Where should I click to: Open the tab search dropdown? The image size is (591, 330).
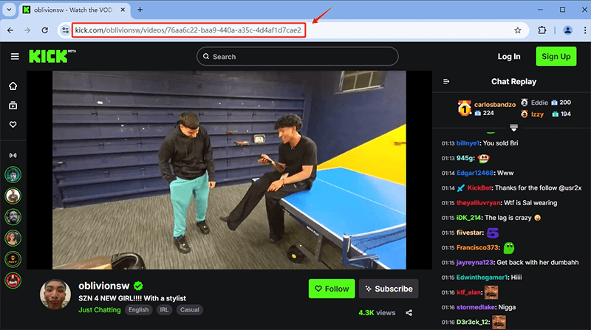(x=9, y=10)
